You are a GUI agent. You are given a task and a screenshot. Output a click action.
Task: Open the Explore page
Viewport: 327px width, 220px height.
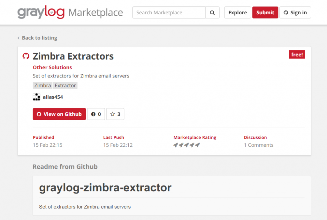point(238,12)
